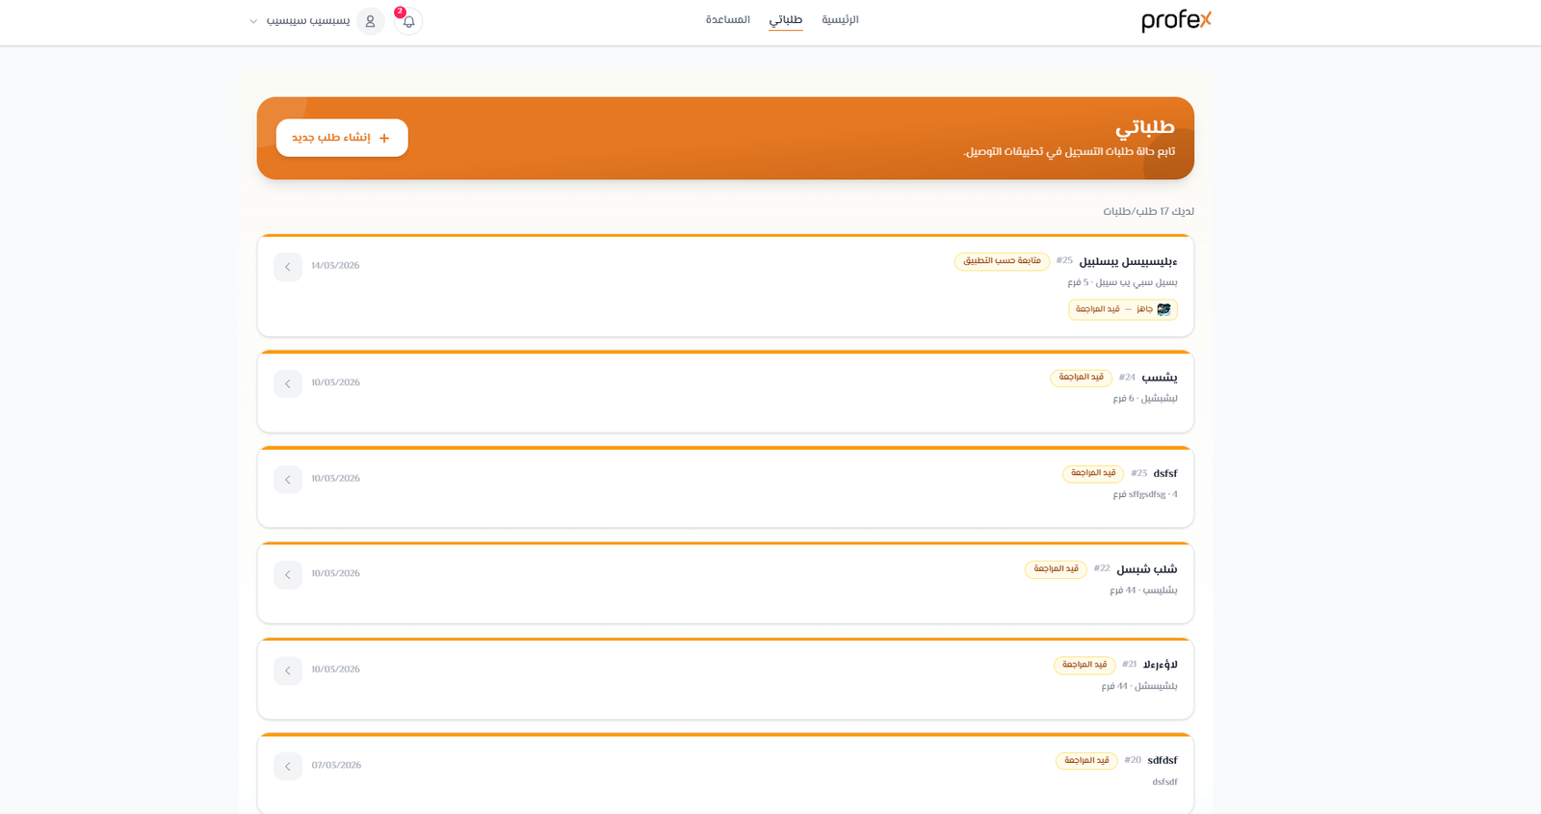Open request #23 dsfsf chevron arrow
This screenshot has width=1541, height=814.
(x=288, y=479)
